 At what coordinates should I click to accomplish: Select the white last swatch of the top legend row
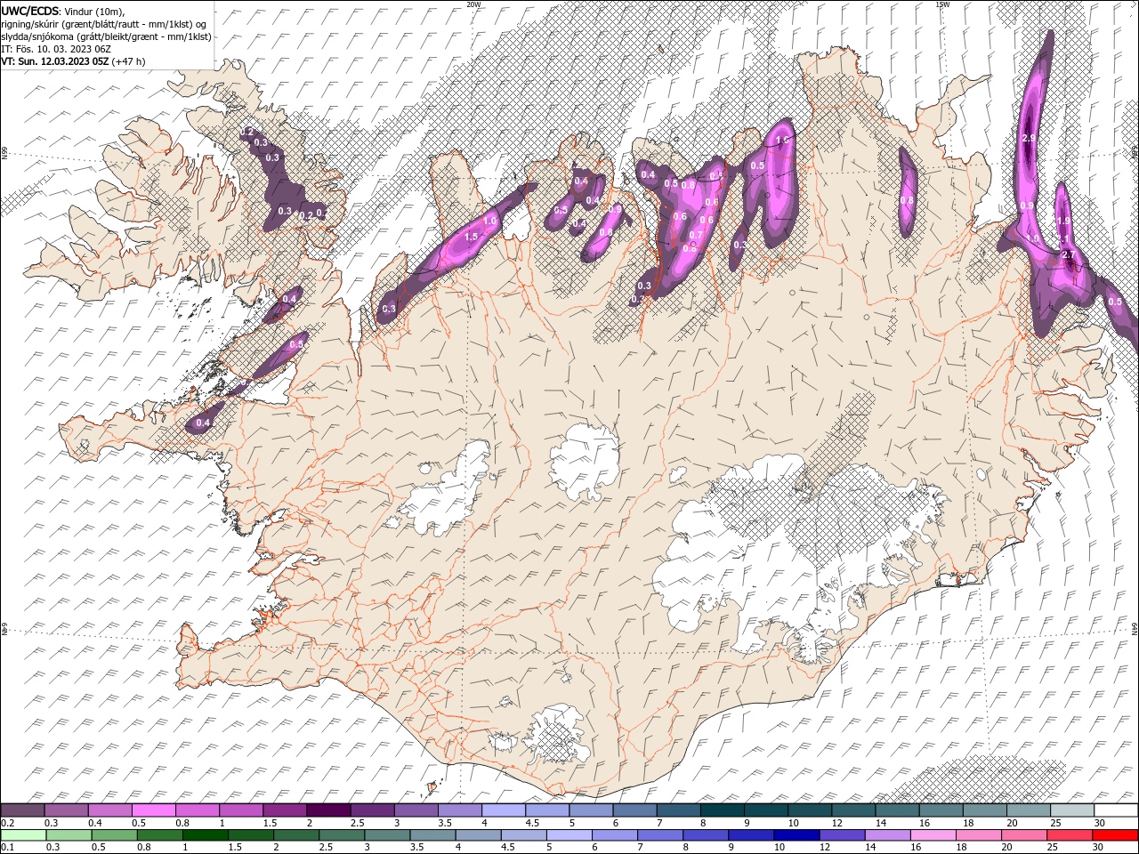click(x=1115, y=810)
